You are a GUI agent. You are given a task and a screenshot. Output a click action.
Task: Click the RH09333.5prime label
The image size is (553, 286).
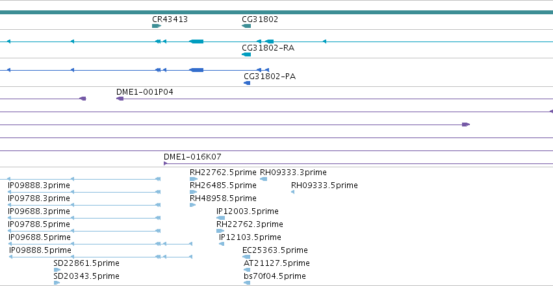click(x=324, y=185)
